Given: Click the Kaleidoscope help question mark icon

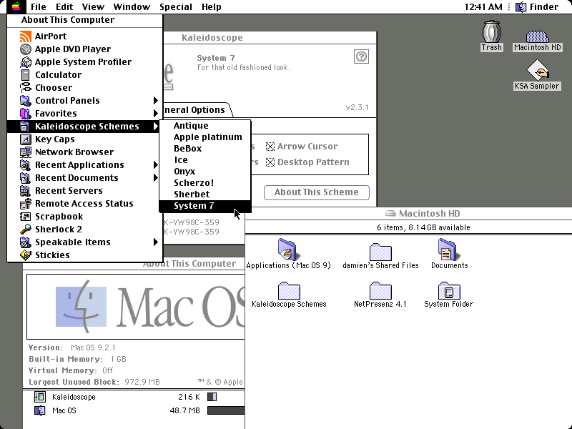Looking at the screenshot, I should pyautogui.click(x=361, y=56).
